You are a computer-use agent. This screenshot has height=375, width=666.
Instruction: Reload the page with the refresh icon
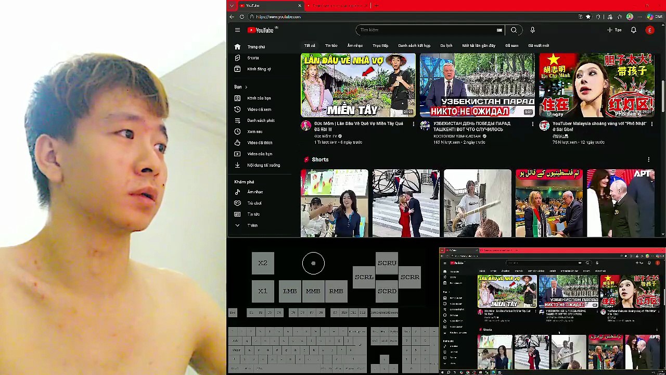(242, 17)
